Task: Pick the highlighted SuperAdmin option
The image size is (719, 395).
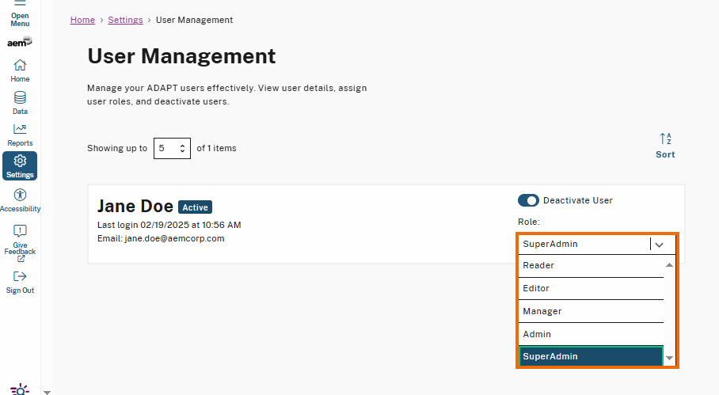Action: tap(591, 357)
